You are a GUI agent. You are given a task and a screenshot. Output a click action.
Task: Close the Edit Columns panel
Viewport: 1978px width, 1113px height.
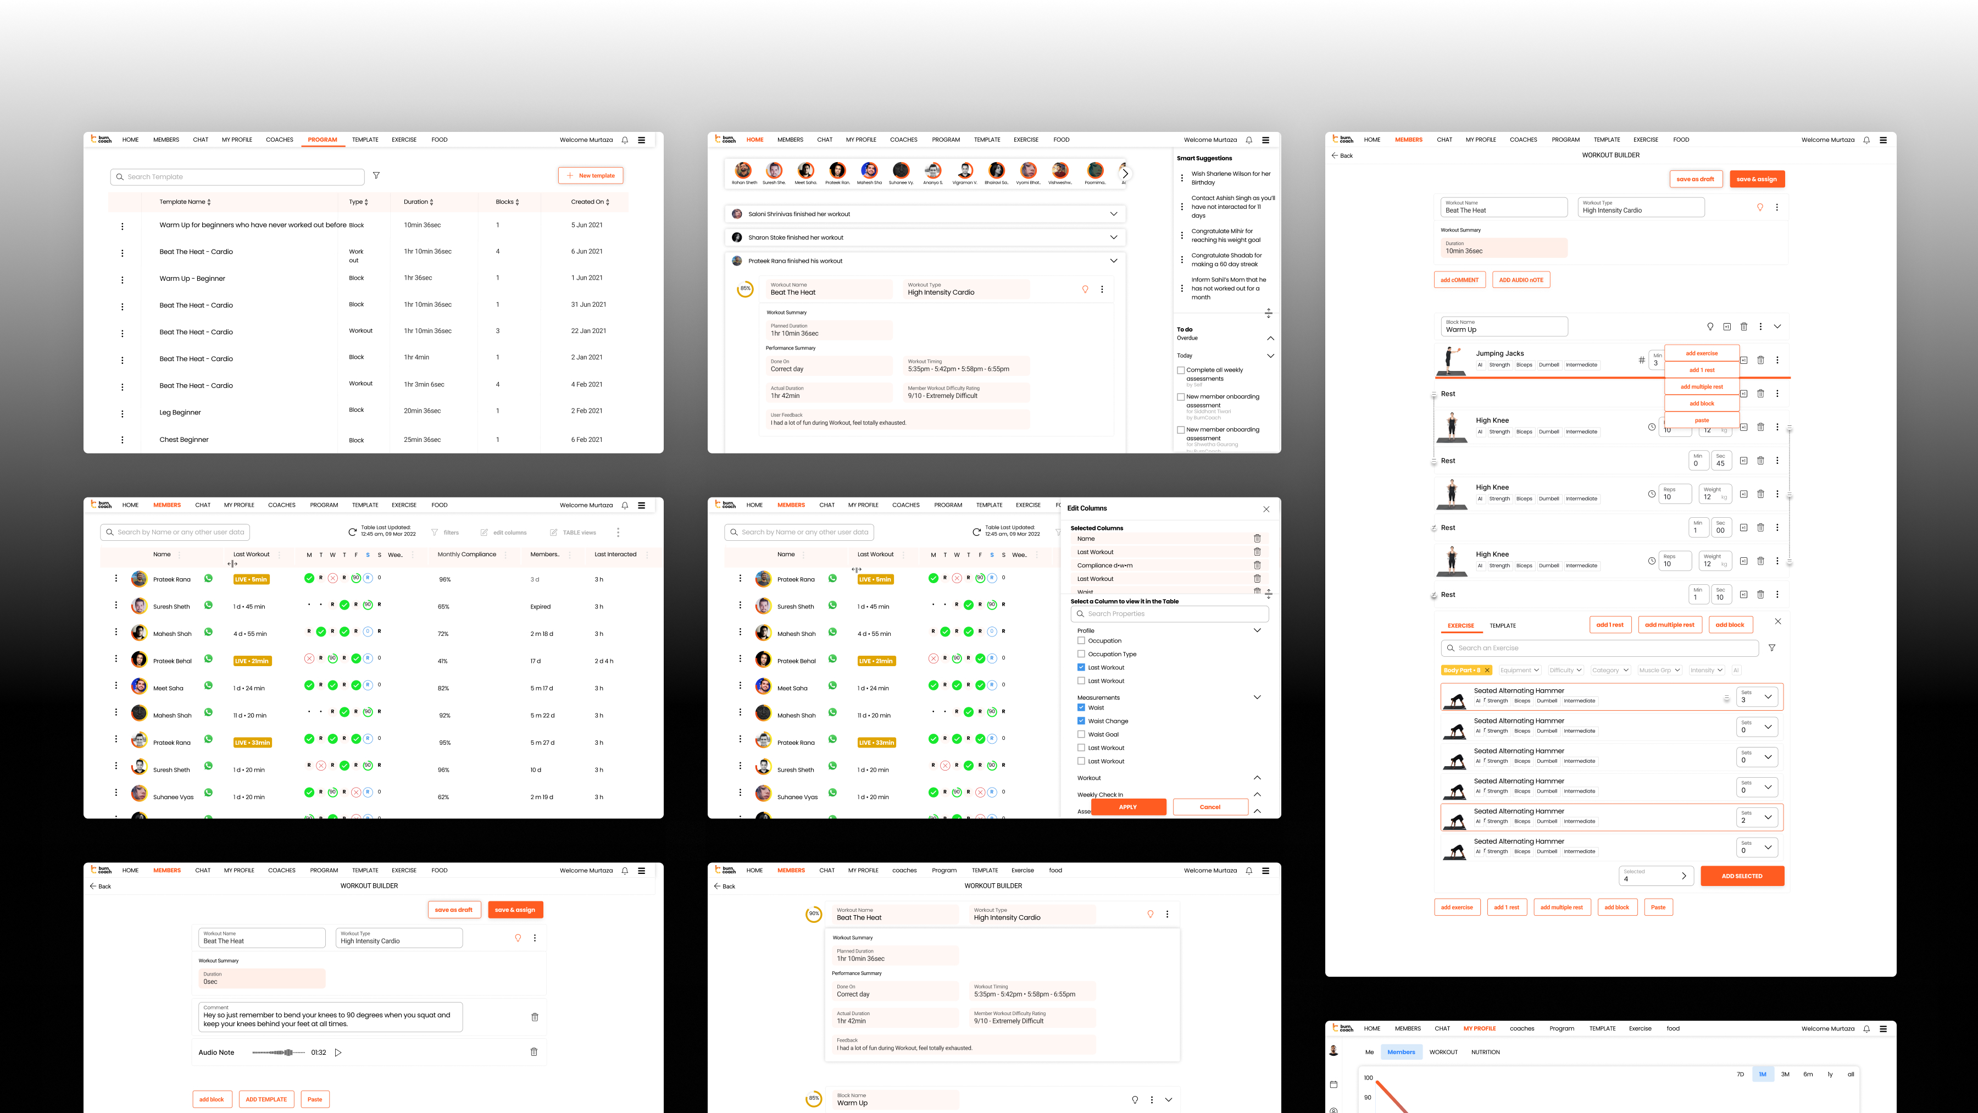(x=1266, y=508)
